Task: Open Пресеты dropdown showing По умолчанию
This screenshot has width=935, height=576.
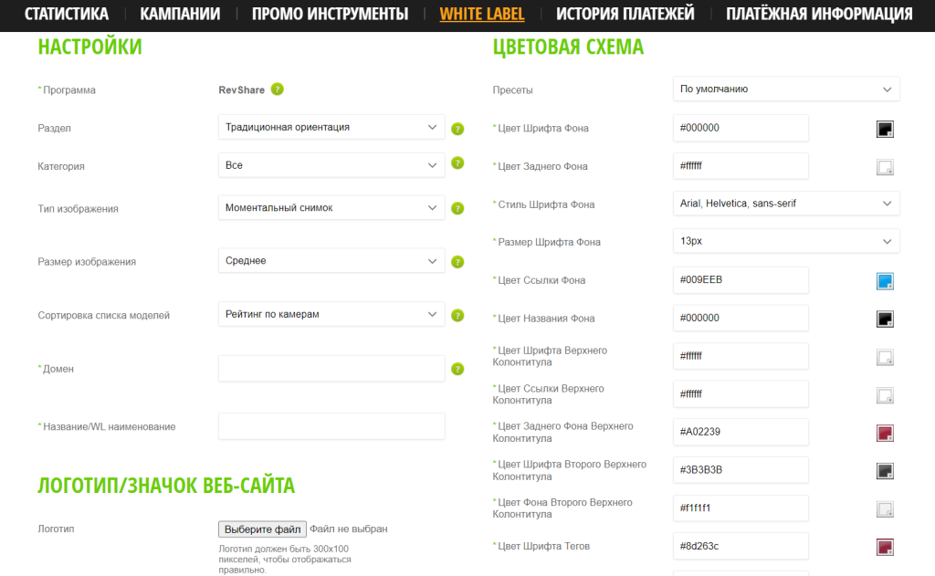Action: click(x=786, y=89)
